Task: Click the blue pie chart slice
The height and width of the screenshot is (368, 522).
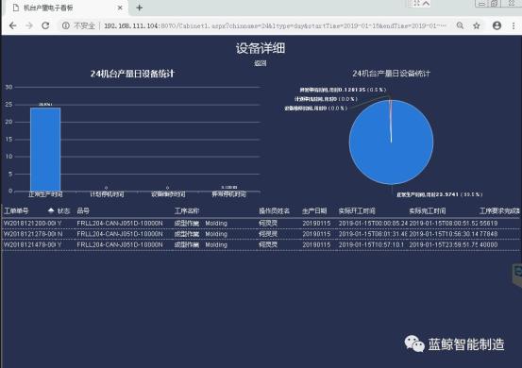Action: [x=391, y=142]
